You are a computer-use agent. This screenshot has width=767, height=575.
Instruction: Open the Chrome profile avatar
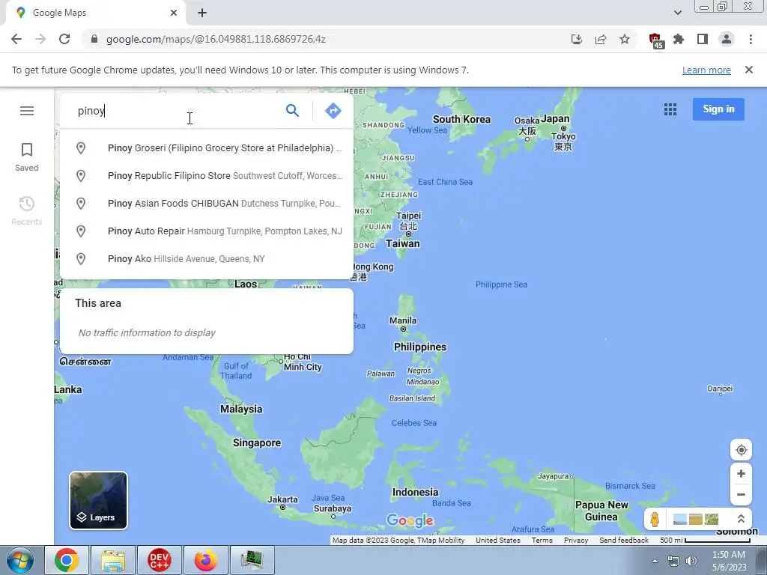coord(727,39)
